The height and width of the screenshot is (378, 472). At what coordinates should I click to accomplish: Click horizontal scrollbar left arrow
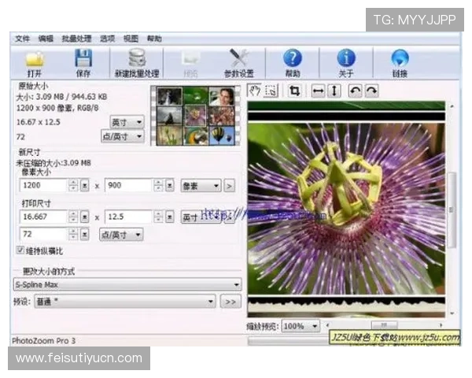pos(327,325)
